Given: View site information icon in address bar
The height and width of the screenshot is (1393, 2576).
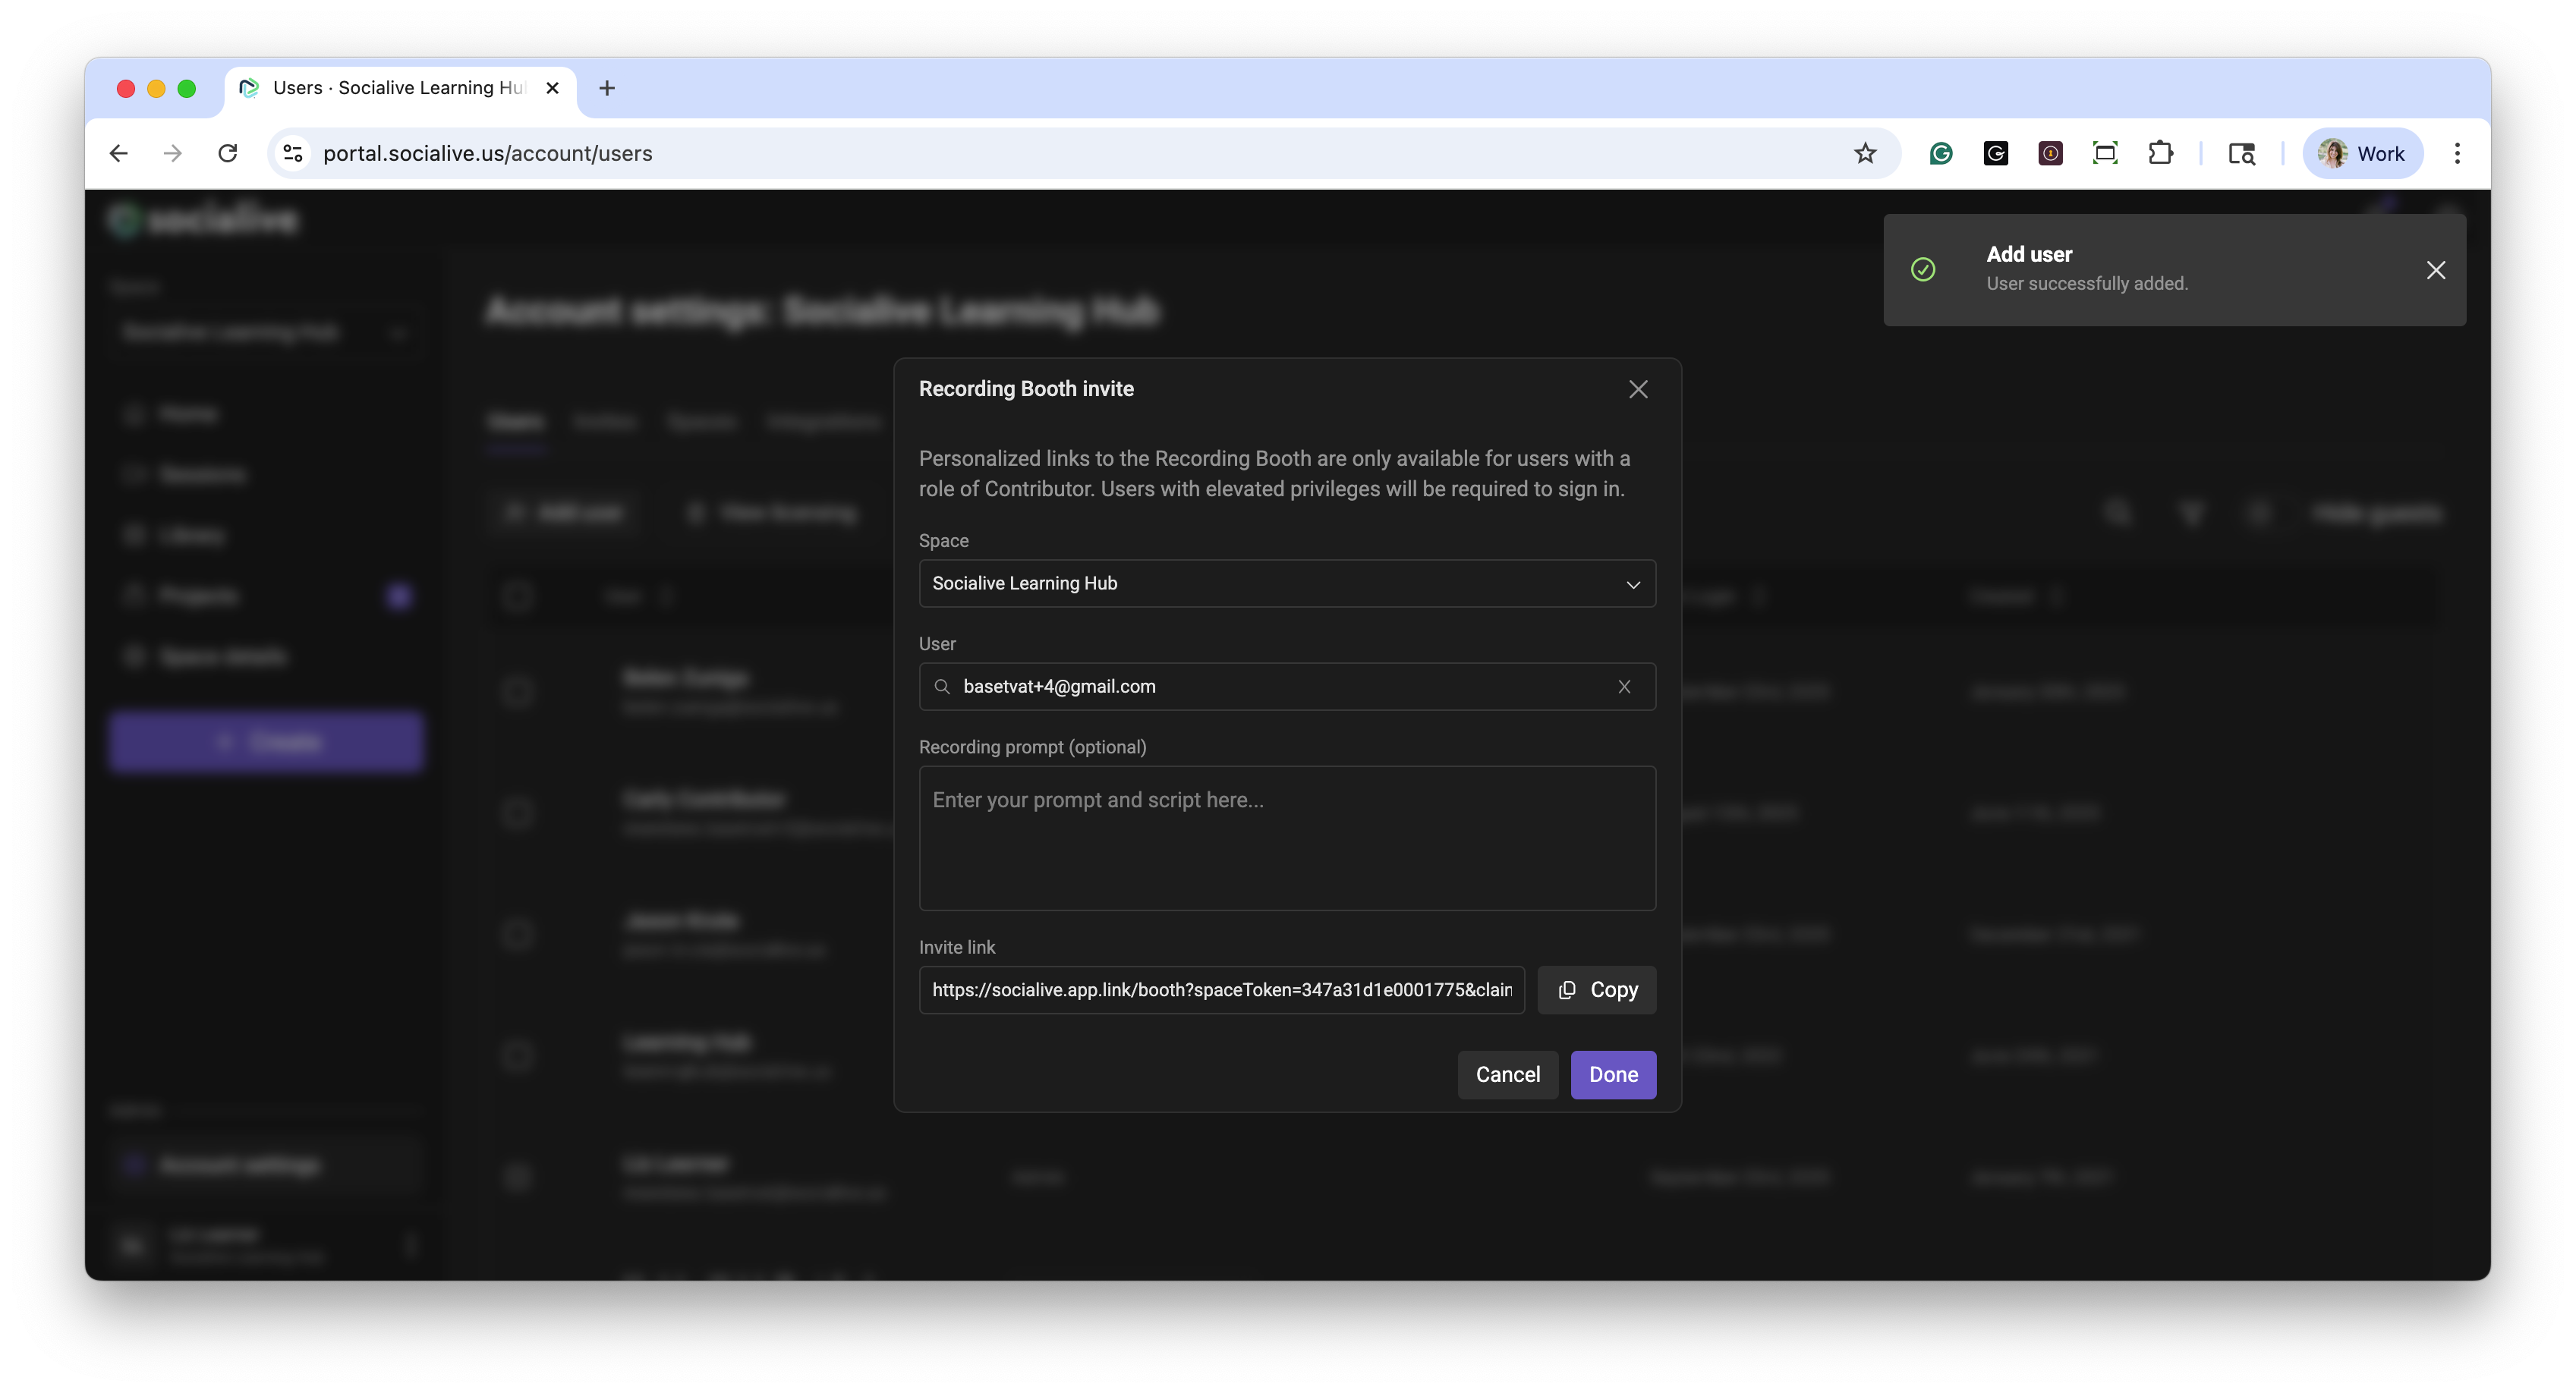Looking at the screenshot, I should tap(293, 153).
